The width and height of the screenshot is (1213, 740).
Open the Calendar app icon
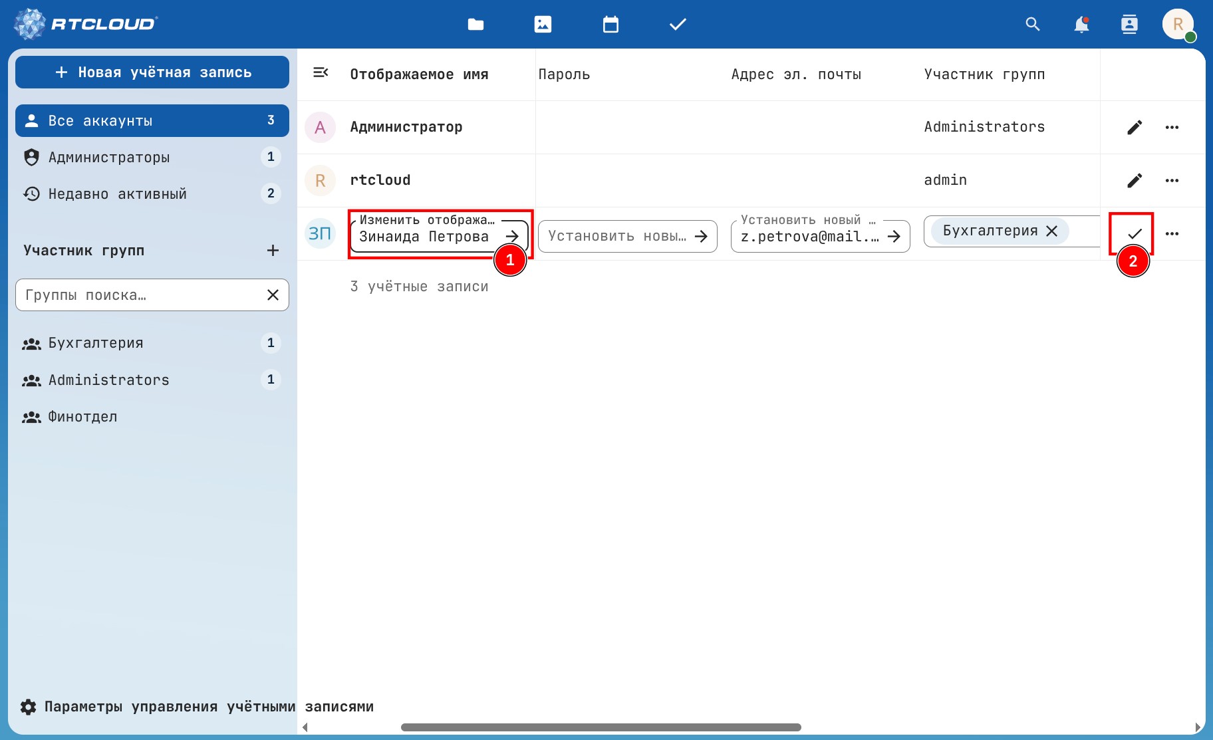pyautogui.click(x=610, y=25)
